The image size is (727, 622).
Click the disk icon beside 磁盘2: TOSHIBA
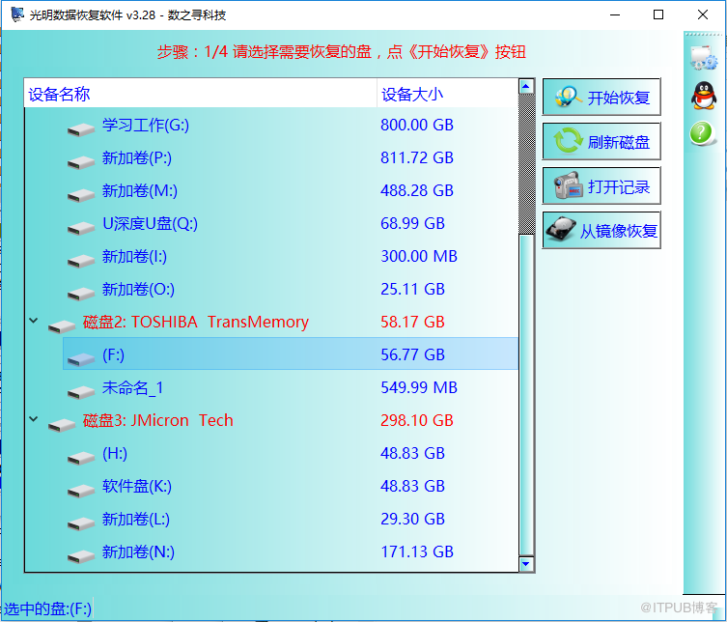pyautogui.click(x=62, y=326)
